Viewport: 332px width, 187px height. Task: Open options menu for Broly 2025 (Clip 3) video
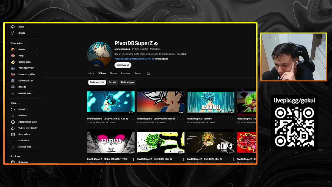point(183,159)
